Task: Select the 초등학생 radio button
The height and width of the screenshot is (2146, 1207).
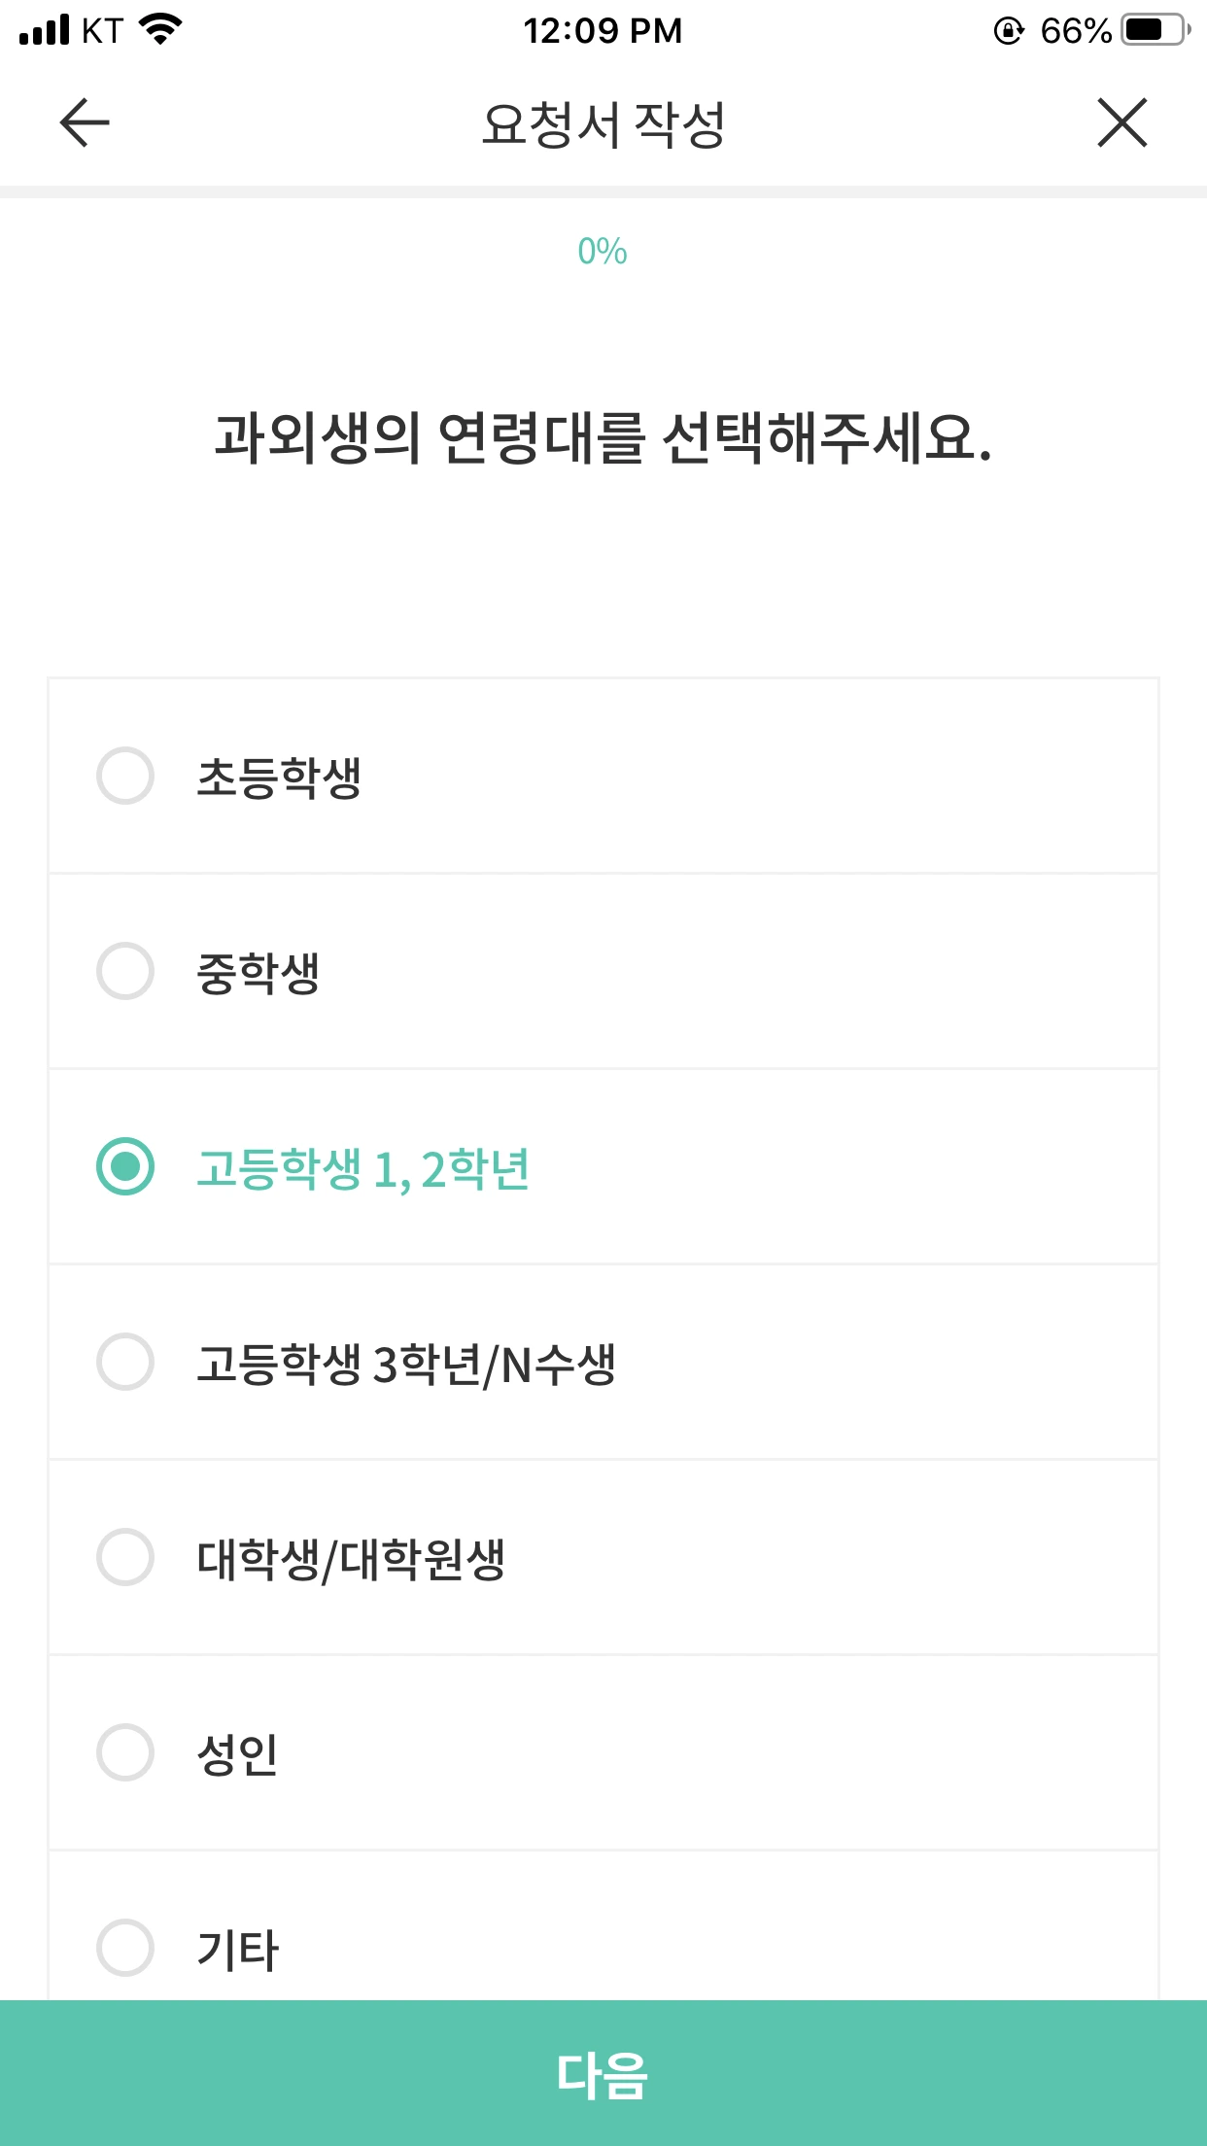Action: pos(125,776)
